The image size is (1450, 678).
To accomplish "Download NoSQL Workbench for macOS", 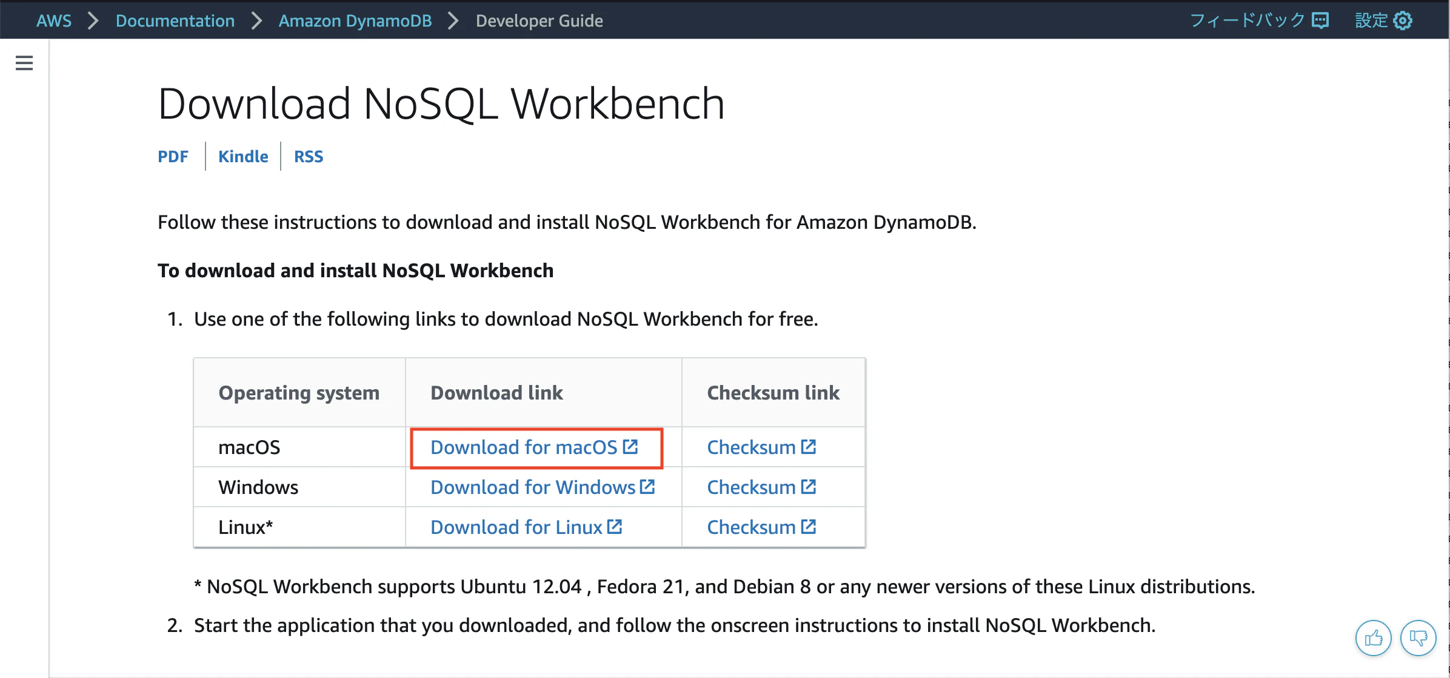I will coord(524,447).
